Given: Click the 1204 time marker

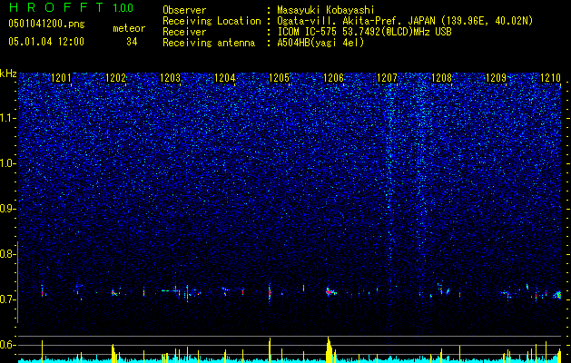Looking at the screenshot, I should tap(225, 78).
